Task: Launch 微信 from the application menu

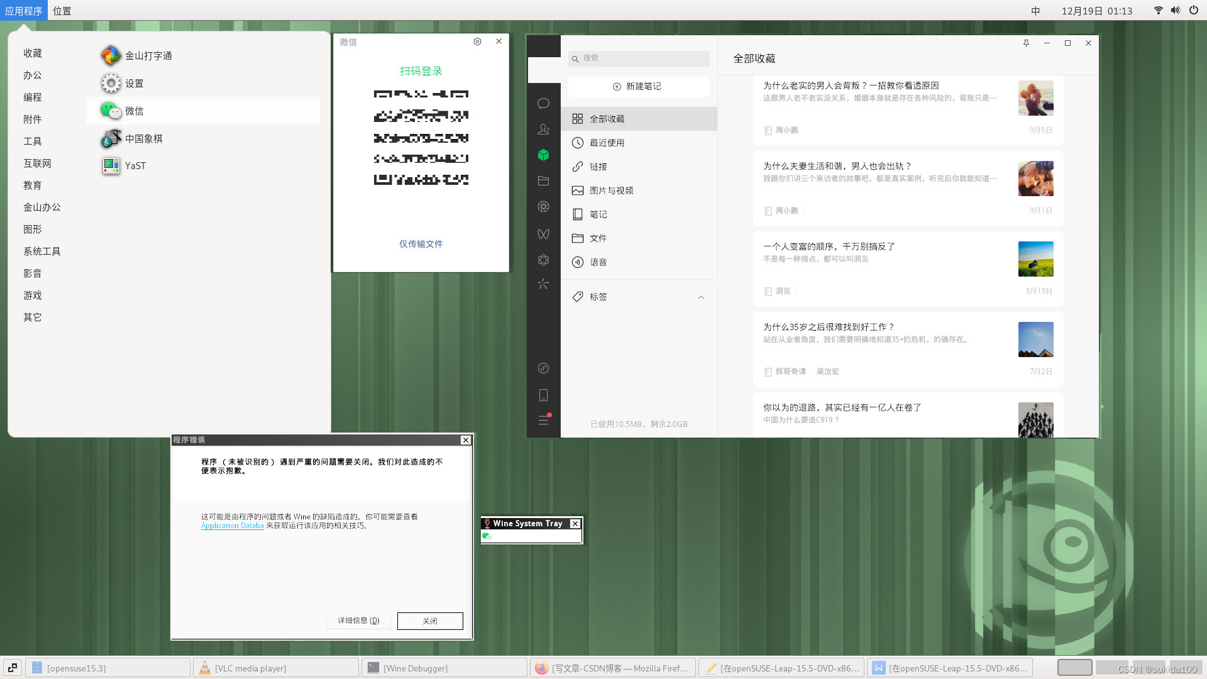Action: [x=202, y=111]
